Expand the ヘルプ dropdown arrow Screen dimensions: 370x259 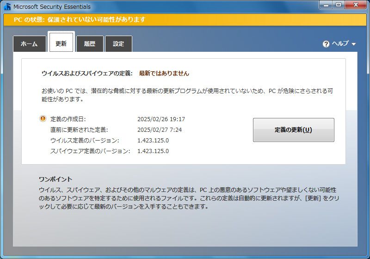tap(353, 44)
